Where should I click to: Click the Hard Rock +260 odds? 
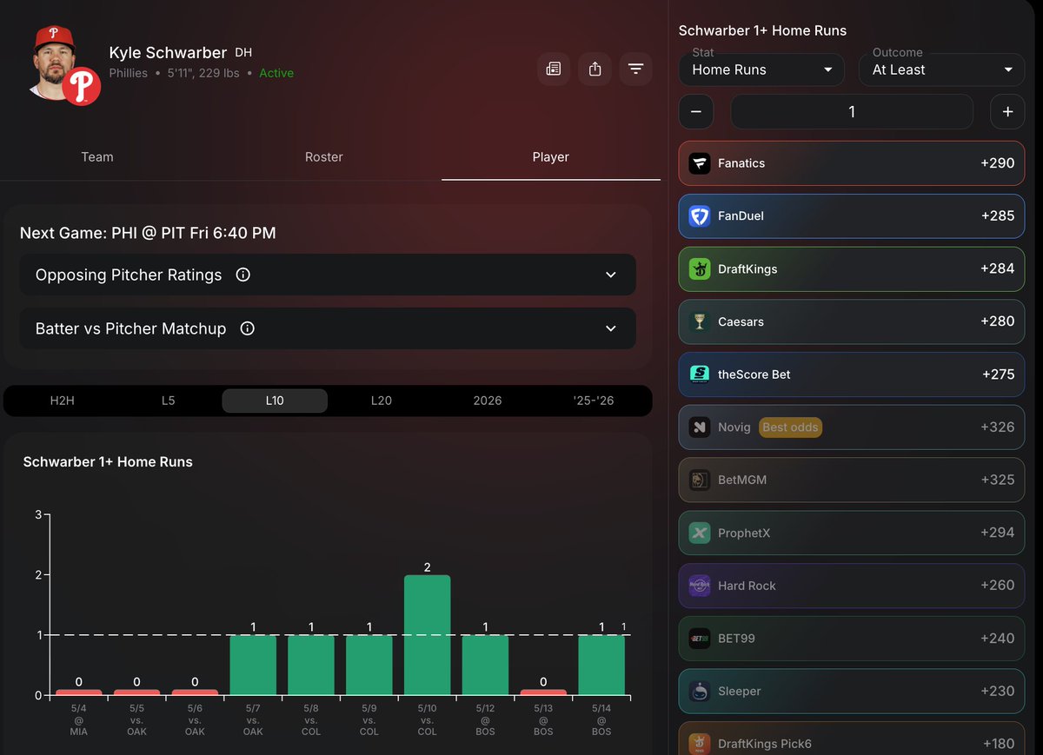click(x=998, y=586)
